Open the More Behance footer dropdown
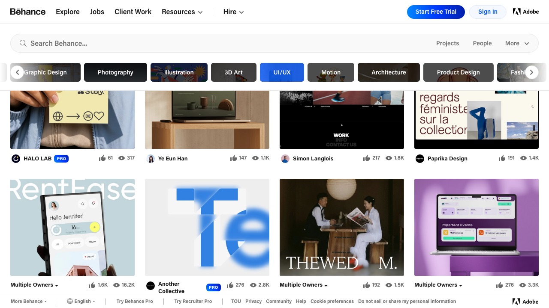549x308 pixels. point(29,301)
